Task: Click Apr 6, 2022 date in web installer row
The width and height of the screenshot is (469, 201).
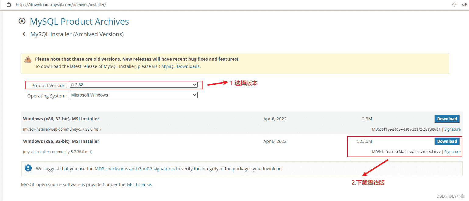Action: (275, 119)
